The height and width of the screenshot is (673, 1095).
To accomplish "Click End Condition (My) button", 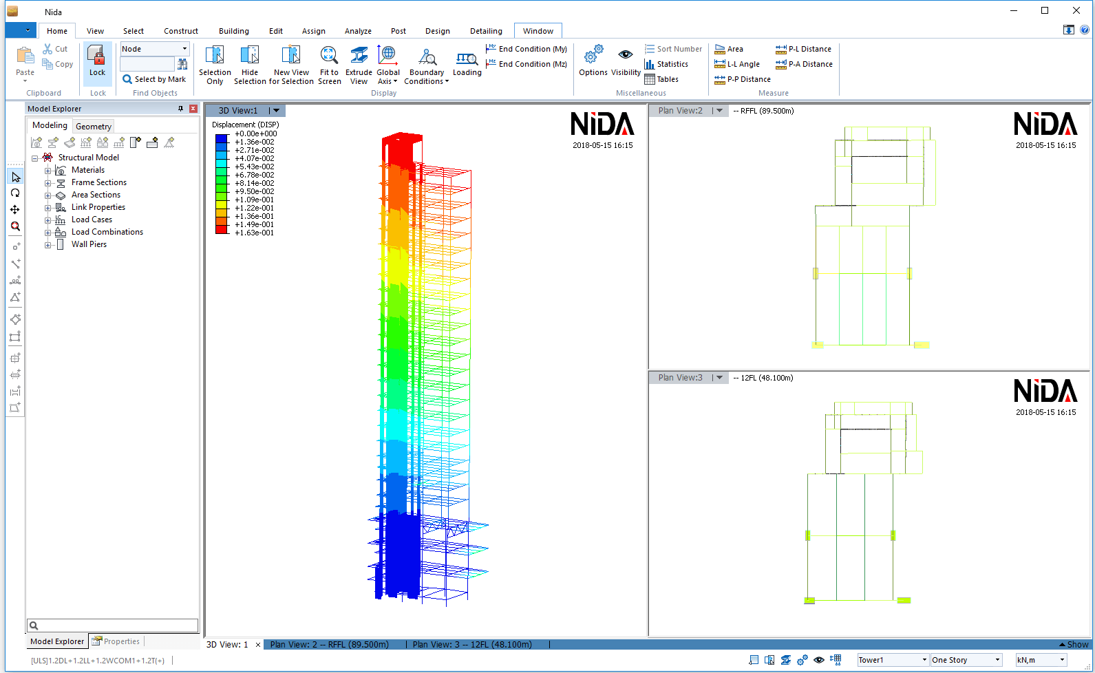I will [x=527, y=49].
